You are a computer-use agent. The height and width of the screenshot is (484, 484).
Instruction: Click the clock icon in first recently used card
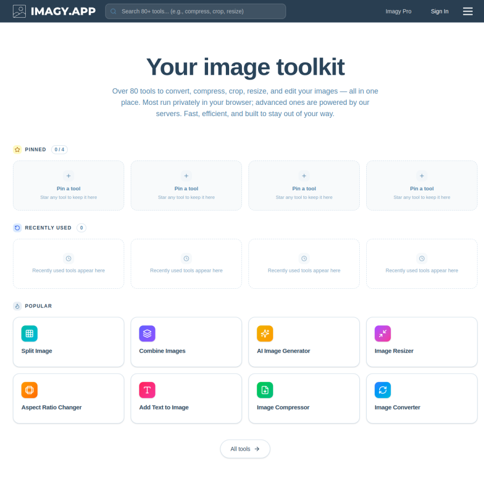(x=68, y=258)
